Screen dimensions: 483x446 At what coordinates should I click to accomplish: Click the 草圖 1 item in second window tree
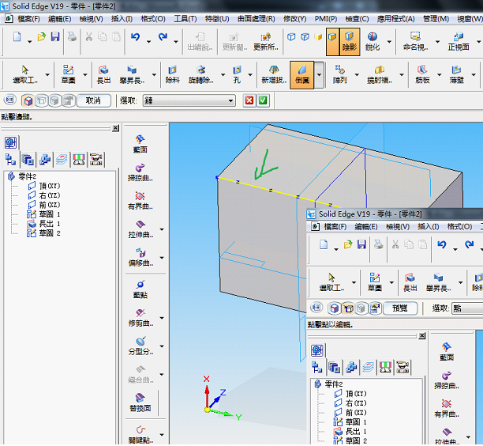pos(350,422)
